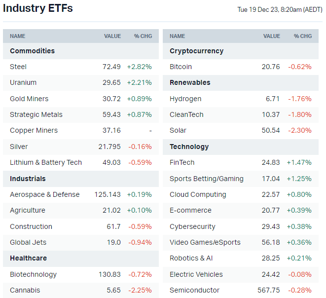Viewport: 326px width, 298px height.
Task: Open the Steel ETF row
Action: pos(18,67)
